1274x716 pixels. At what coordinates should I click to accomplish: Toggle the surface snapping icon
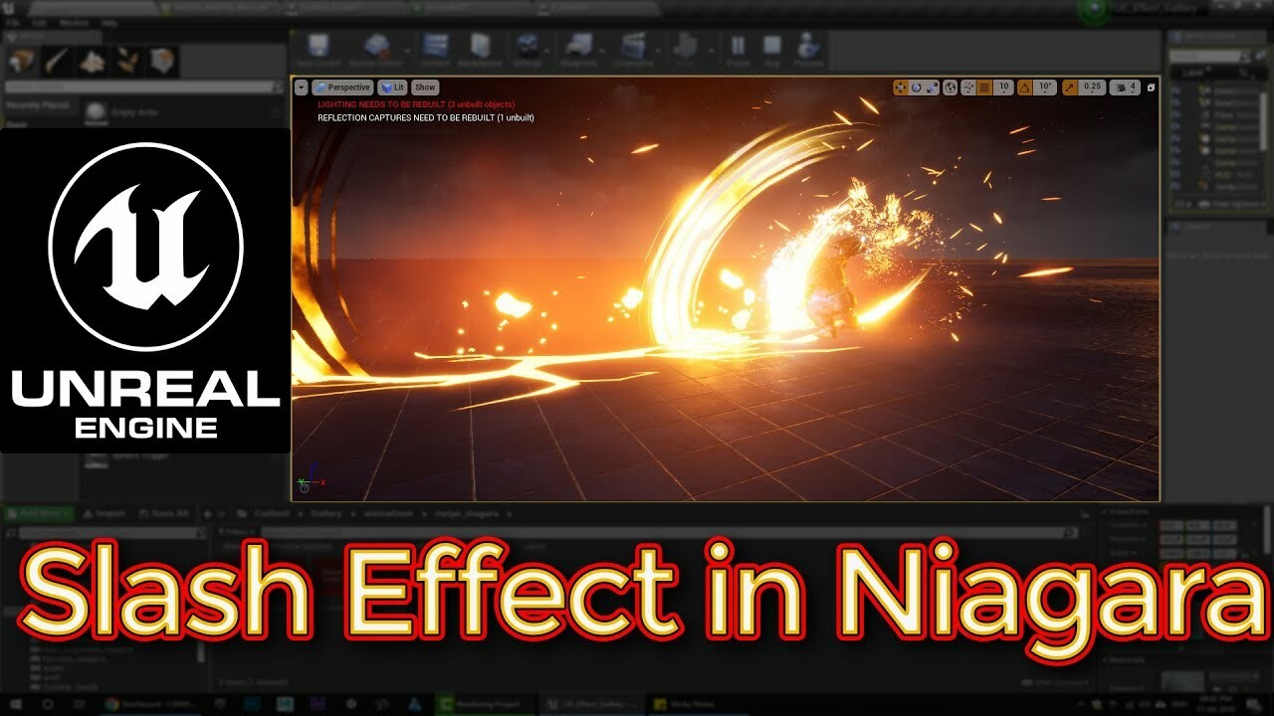pyautogui.click(x=967, y=88)
